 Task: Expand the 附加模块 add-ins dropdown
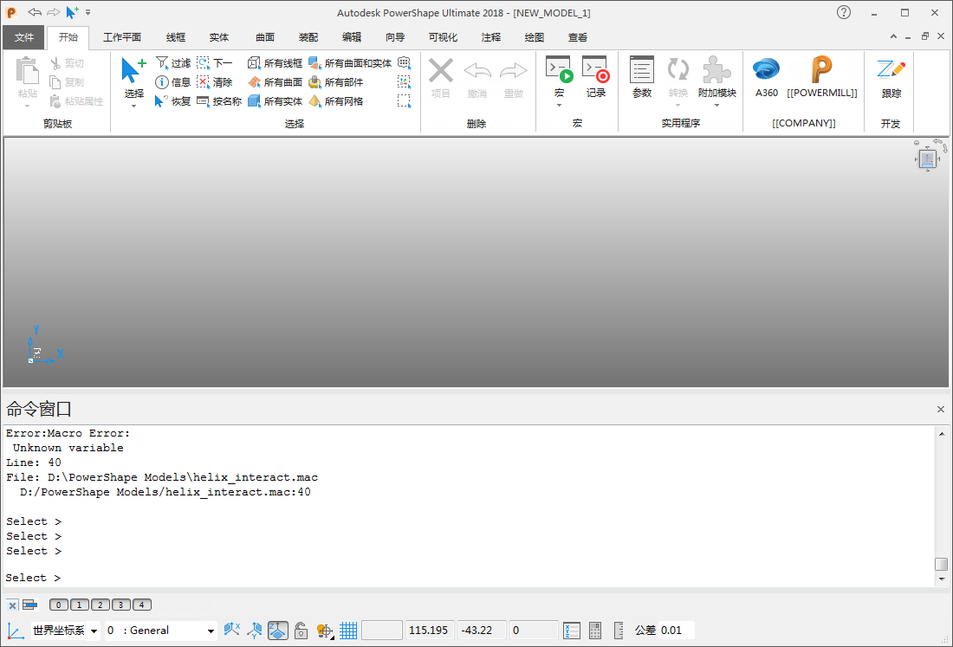pos(716,105)
